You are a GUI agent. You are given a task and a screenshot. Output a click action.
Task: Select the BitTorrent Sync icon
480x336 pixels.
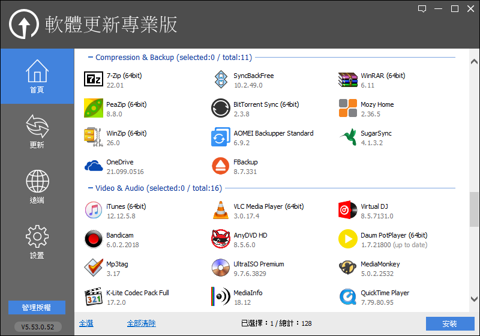click(x=221, y=108)
